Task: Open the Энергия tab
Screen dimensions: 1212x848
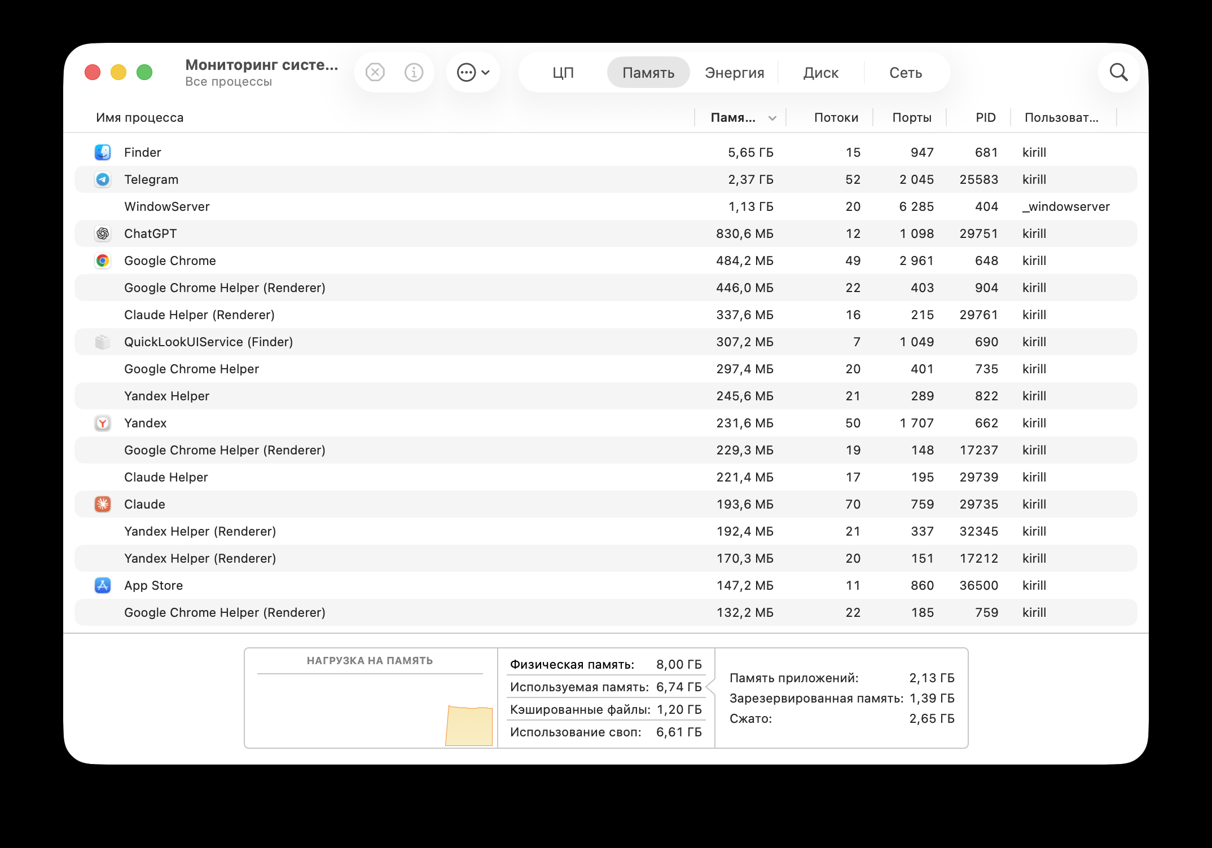Action: pyautogui.click(x=734, y=73)
